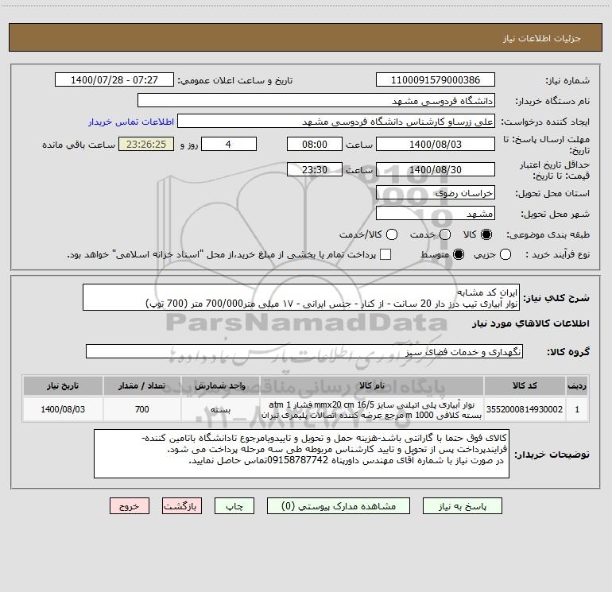Click the جزئیات اطلاعات نیاز page title

[542, 38]
